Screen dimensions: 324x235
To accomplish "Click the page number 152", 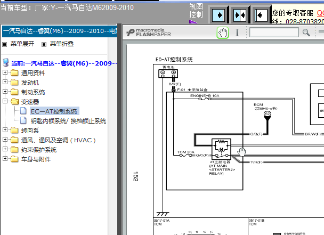I will coord(135,176).
